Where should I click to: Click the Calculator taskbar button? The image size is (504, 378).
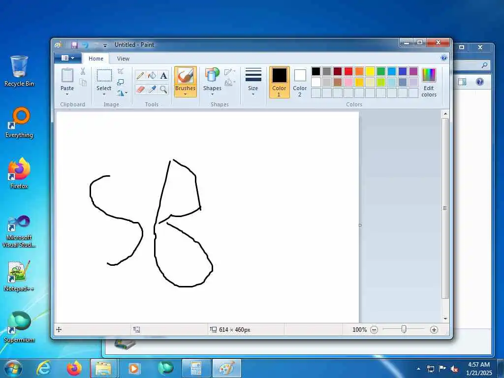coord(196,368)
